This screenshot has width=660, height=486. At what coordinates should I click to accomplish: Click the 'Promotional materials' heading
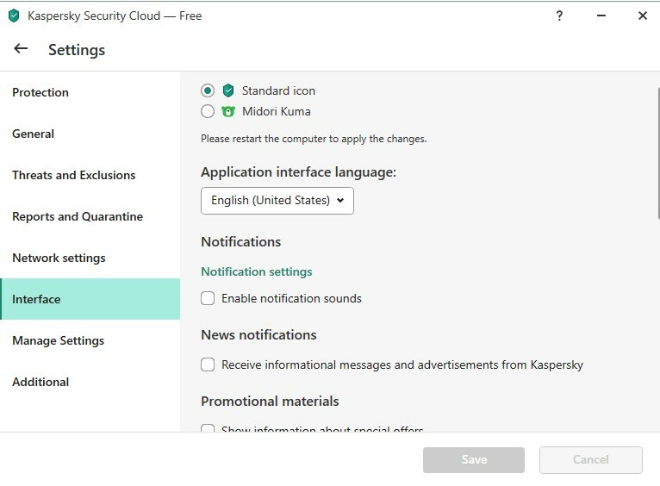click(270, 402)
